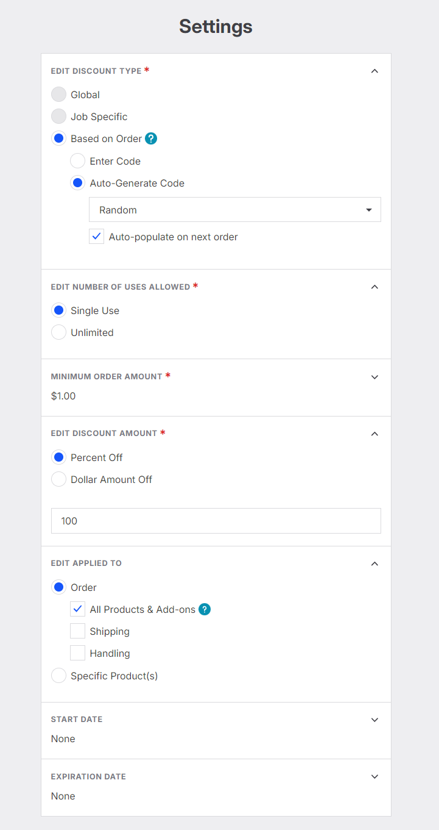439x830 pixels.
Task: Expand the Start Date section
Action: [374, 720]
